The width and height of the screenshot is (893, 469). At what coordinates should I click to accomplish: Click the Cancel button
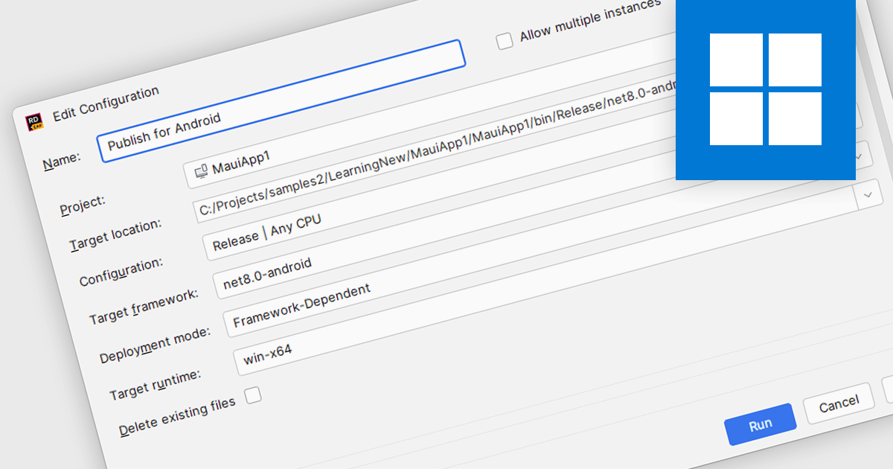[x=839, y=404]
